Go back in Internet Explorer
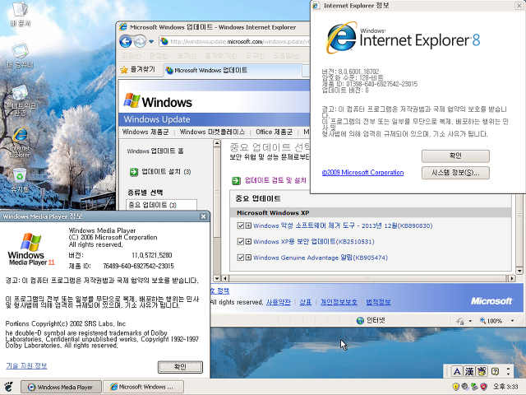Image resolution: width=526 pixels, height=395 pixels. pos(126,42)
